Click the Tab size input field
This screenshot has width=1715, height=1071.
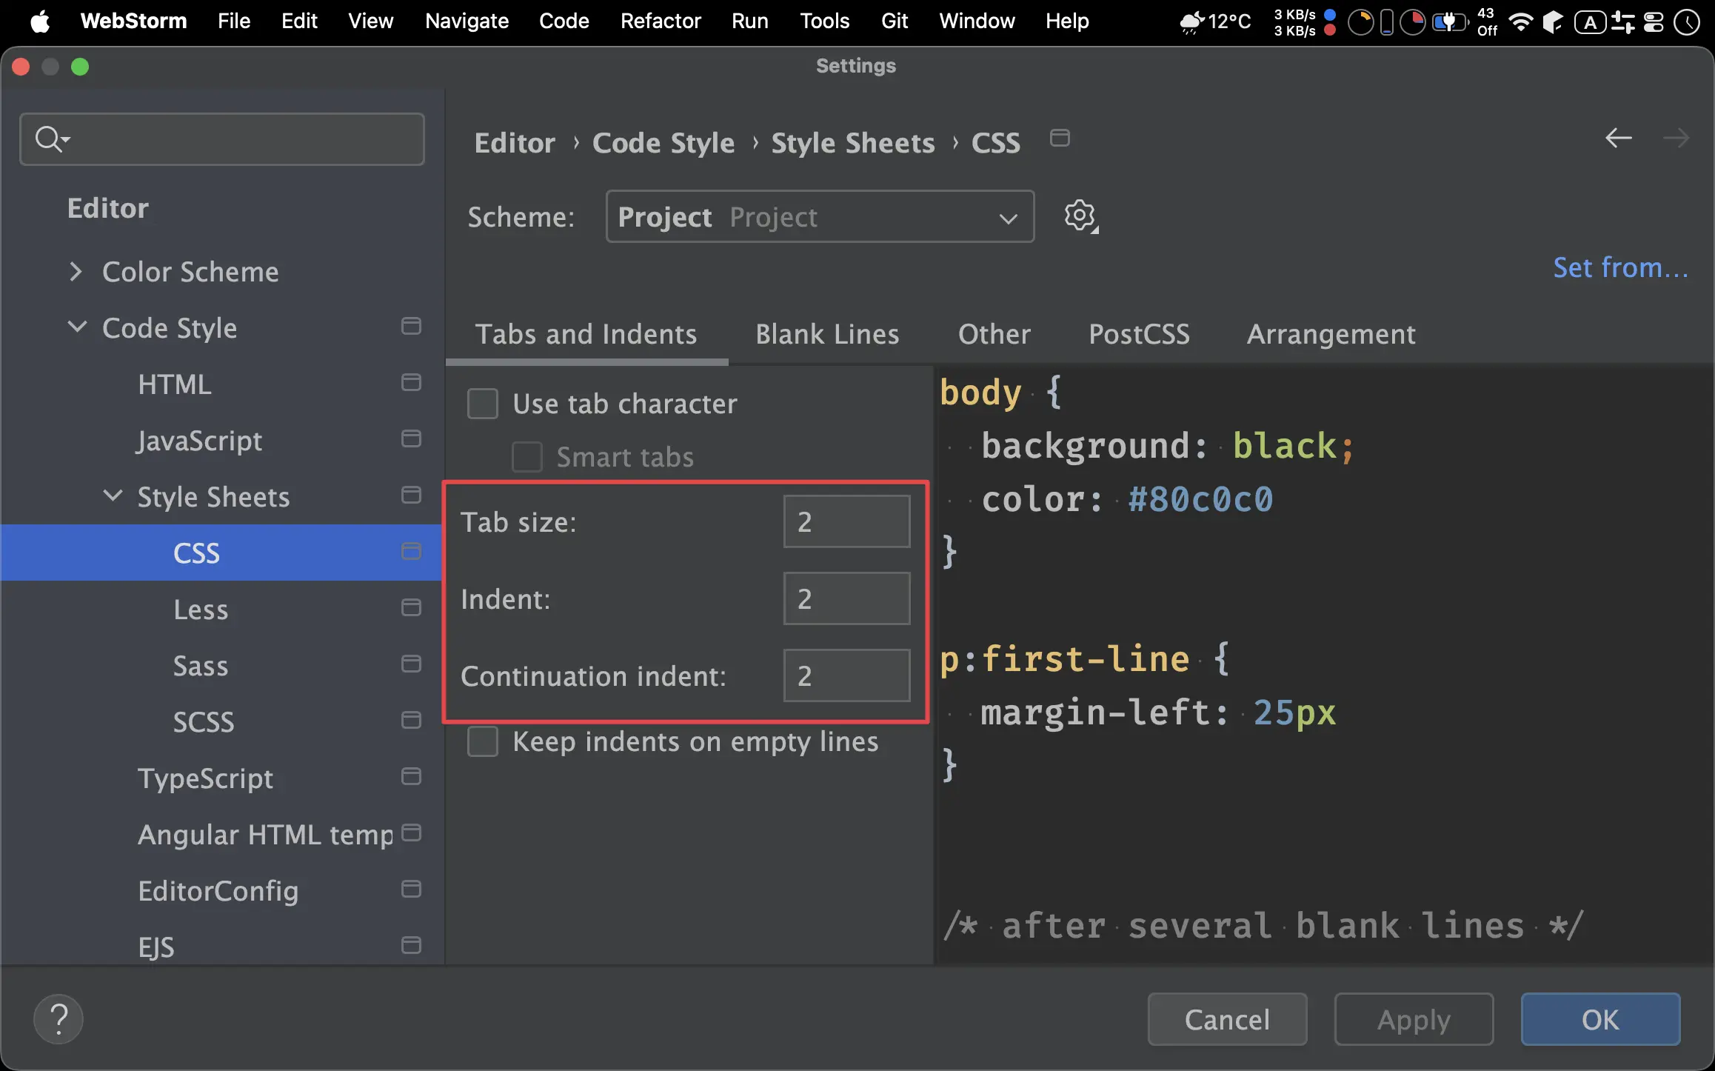(846, 522)
